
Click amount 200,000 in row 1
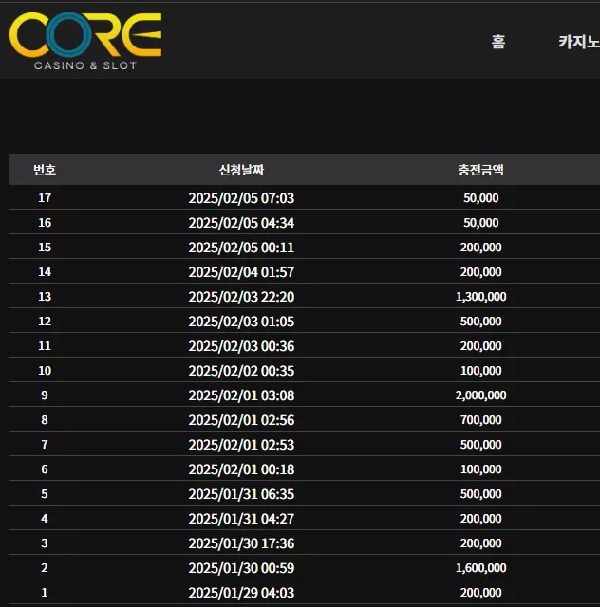[x=481, y=593]
